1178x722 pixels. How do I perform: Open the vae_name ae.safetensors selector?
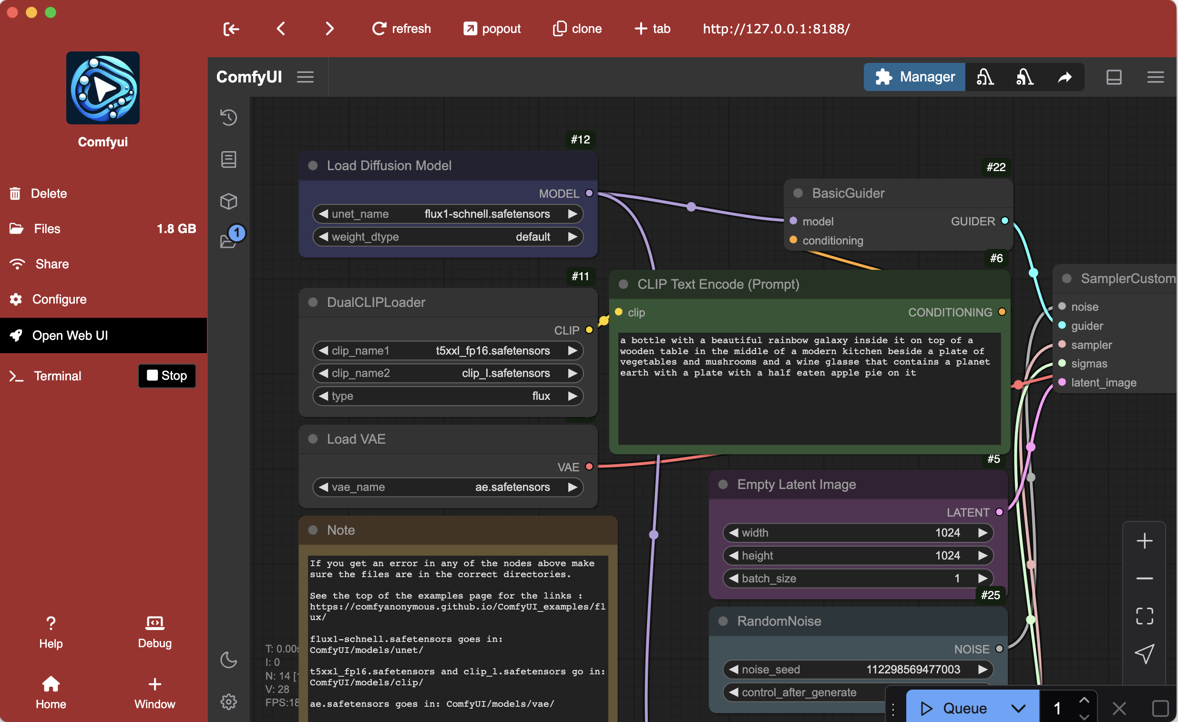point(448,487)
